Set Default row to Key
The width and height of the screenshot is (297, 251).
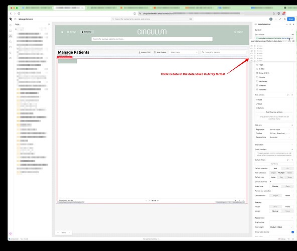pyautogui.click(x=281, y=177)
